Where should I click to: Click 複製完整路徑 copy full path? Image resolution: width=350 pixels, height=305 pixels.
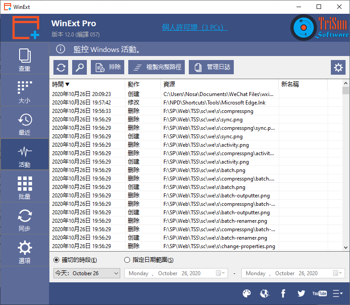point(156,67)
